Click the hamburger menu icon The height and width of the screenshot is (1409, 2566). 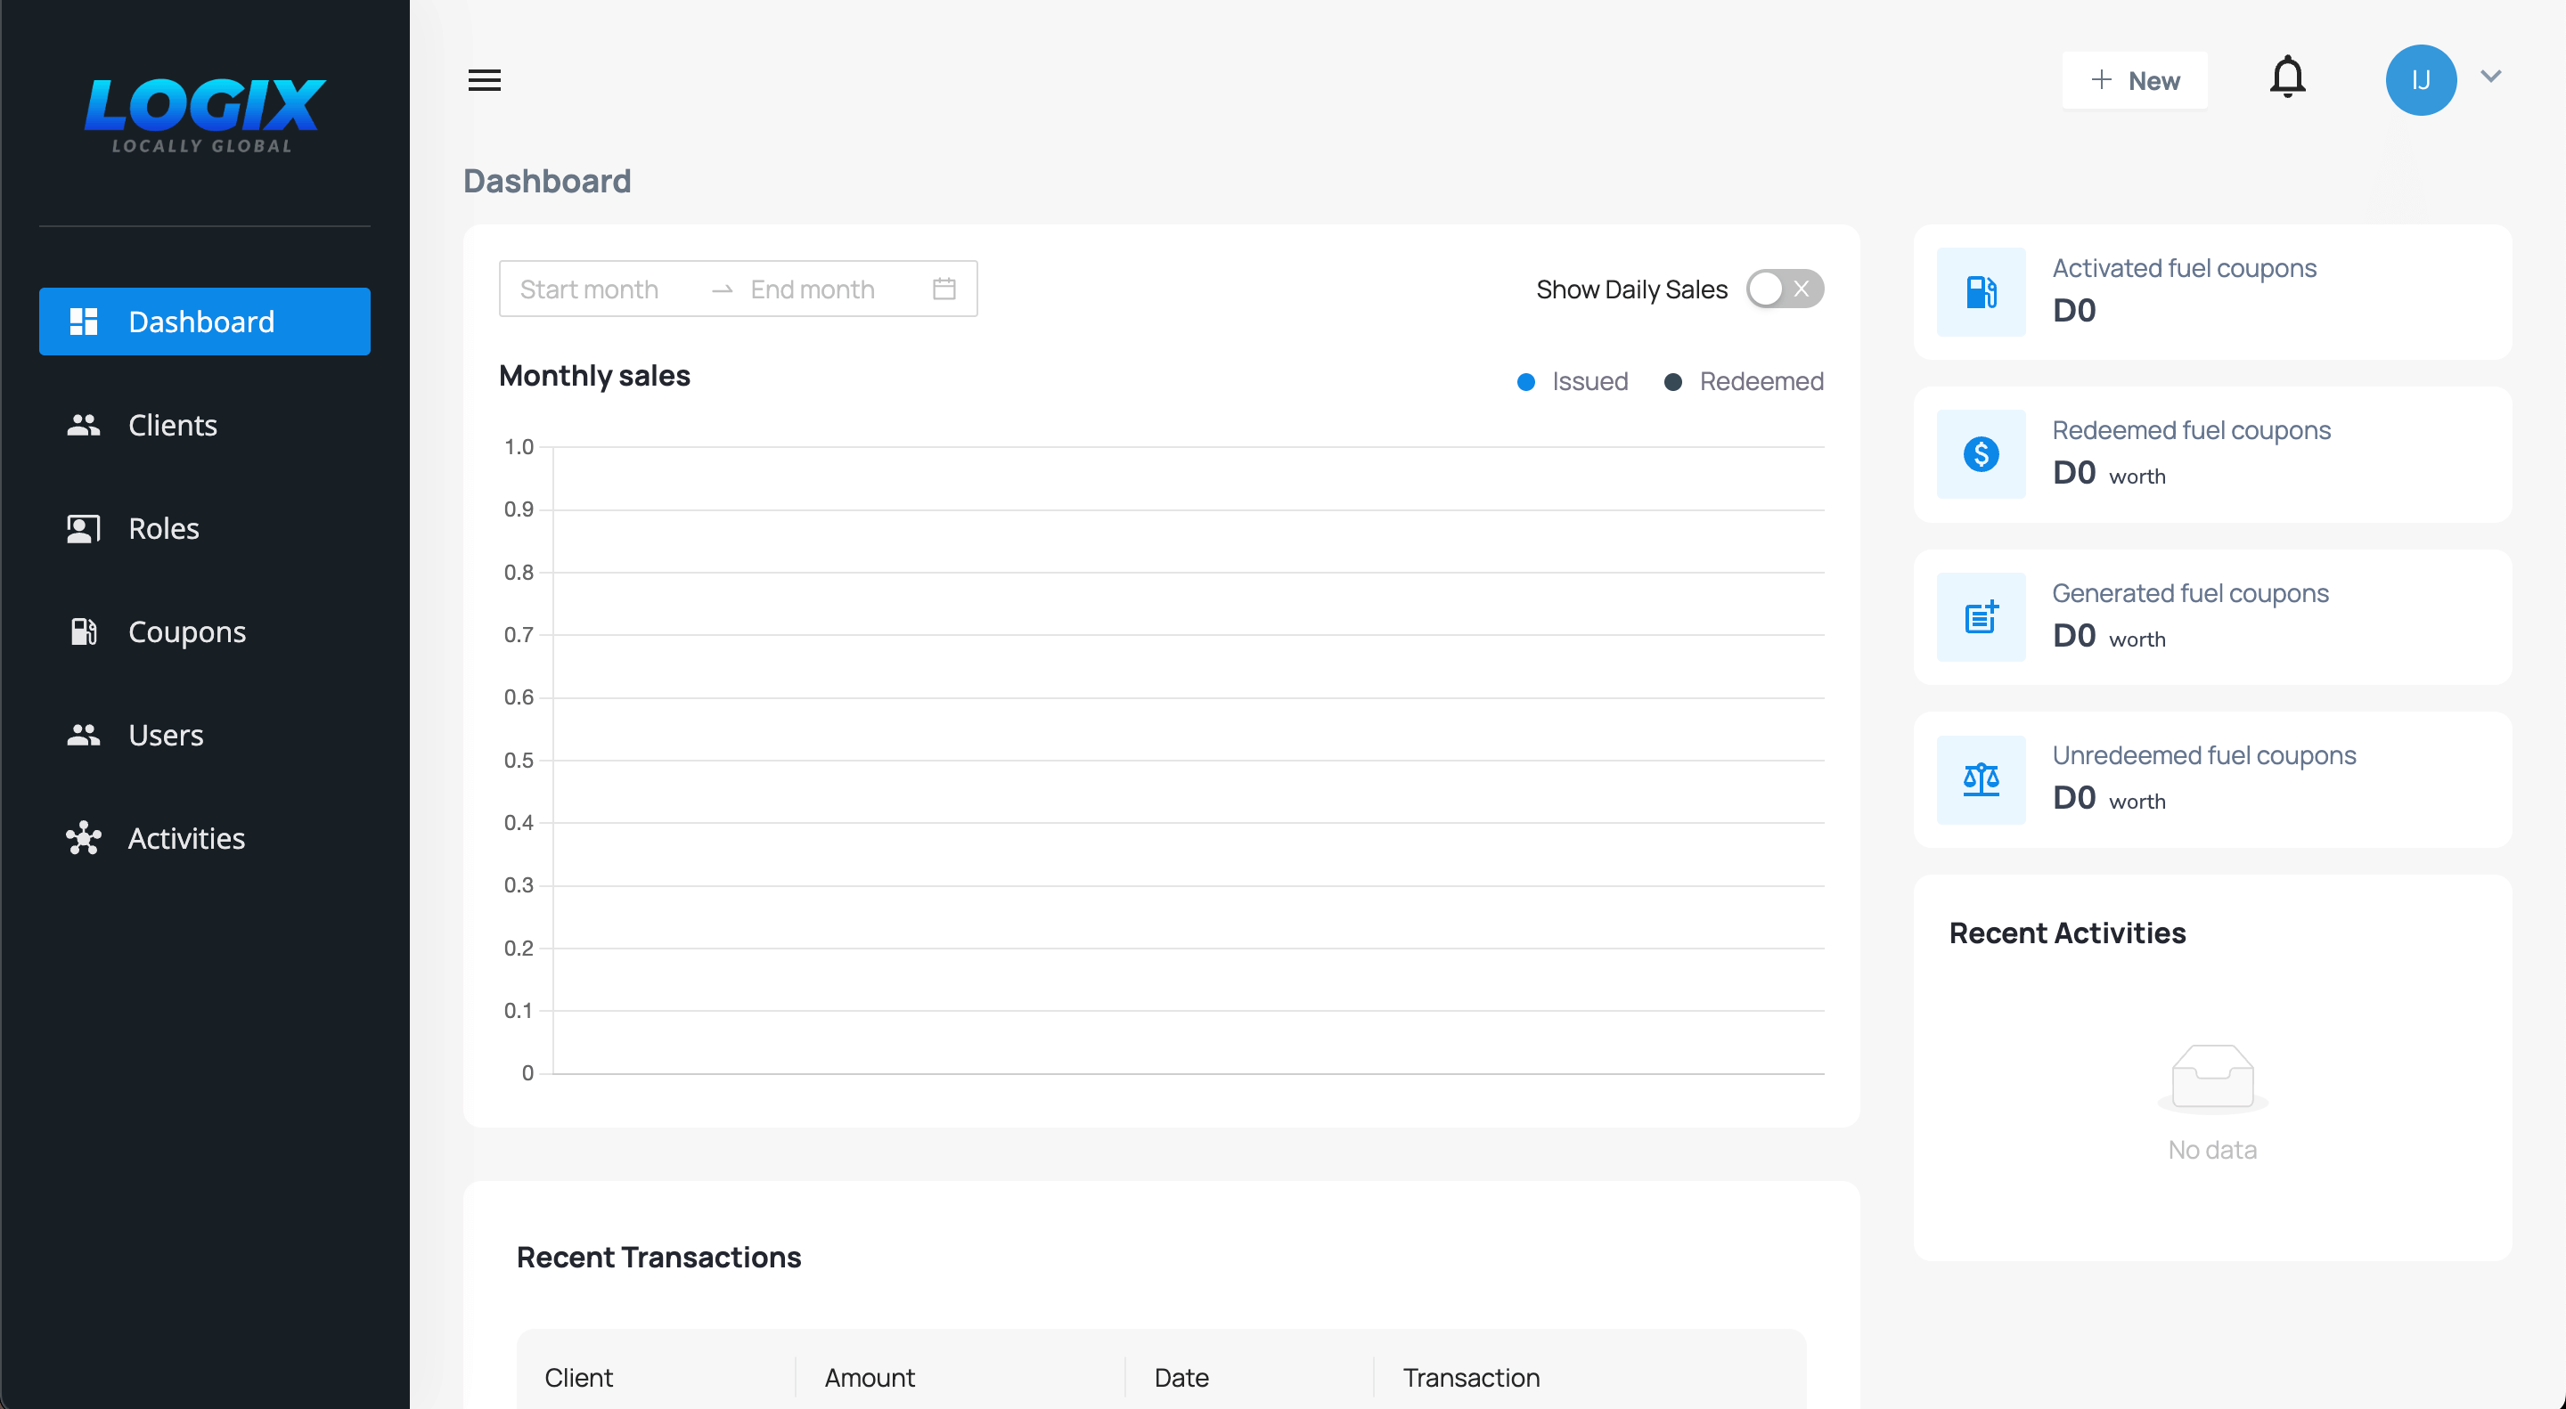[484, 79]
